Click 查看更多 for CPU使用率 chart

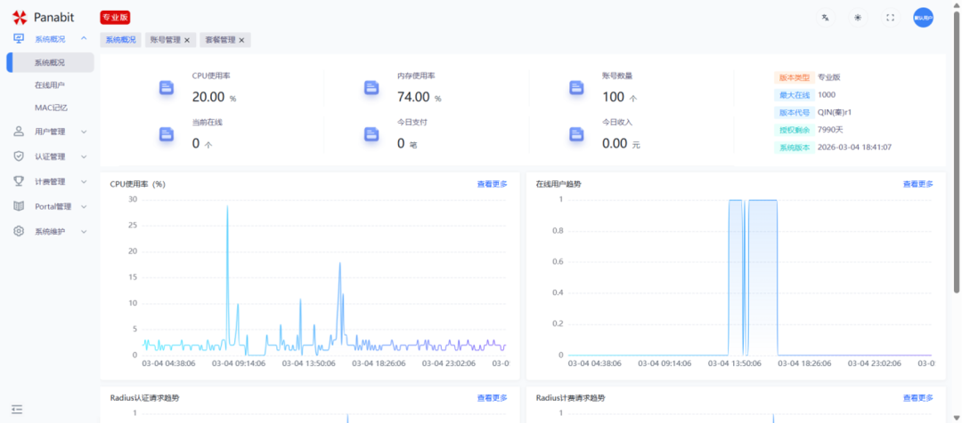tap(492, 184)
